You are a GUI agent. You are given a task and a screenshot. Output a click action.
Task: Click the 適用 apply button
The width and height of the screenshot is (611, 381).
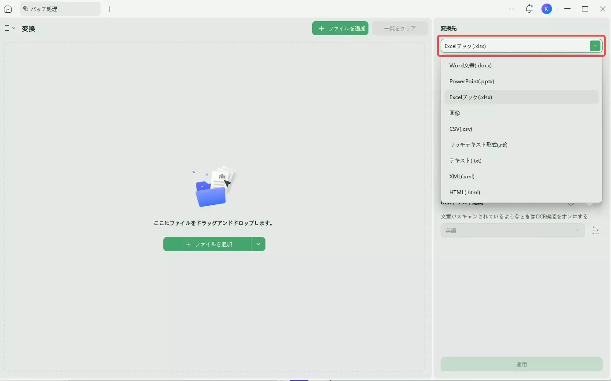pyautogui.click(x=522, y=364)
